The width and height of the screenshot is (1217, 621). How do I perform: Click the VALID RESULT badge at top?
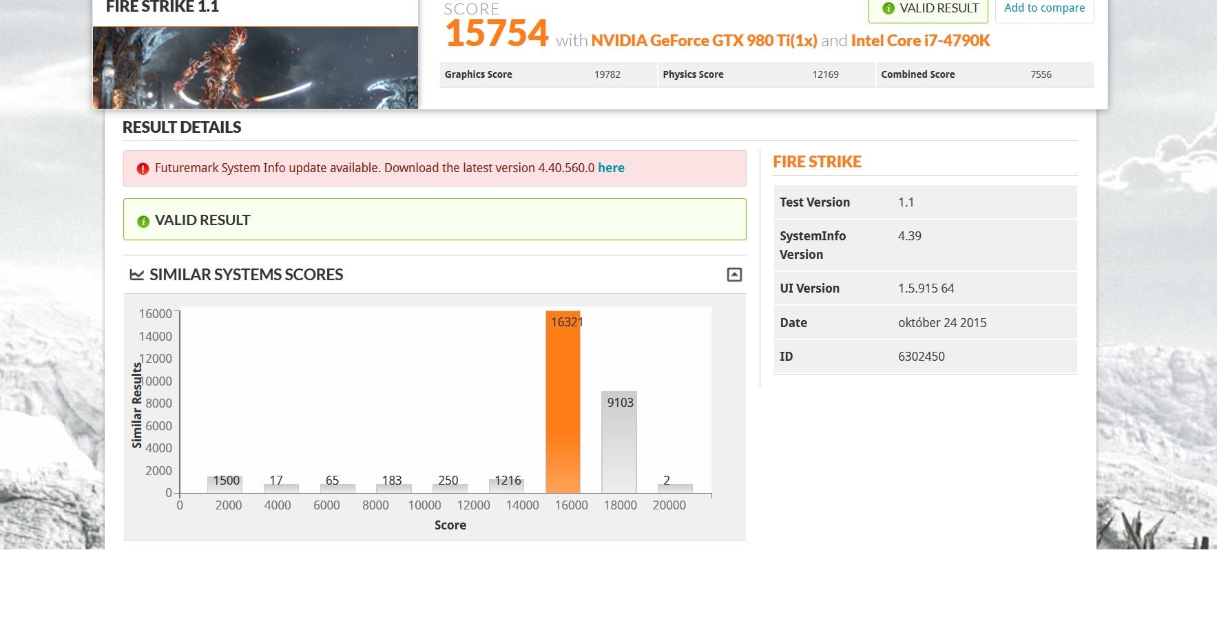coord(928,9)
